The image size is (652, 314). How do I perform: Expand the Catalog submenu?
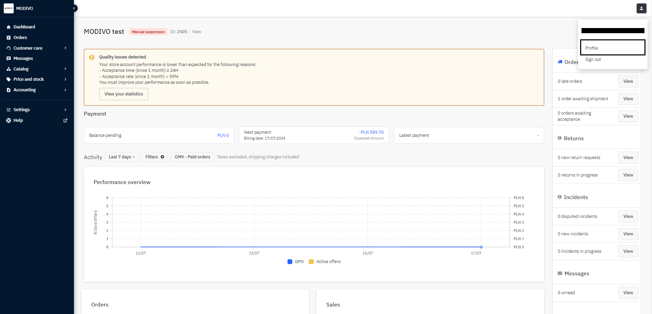click(65, 69)
